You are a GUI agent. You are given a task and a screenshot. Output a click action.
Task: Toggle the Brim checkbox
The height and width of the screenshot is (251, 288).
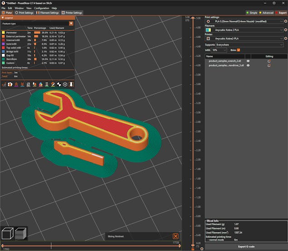[239, 50]
